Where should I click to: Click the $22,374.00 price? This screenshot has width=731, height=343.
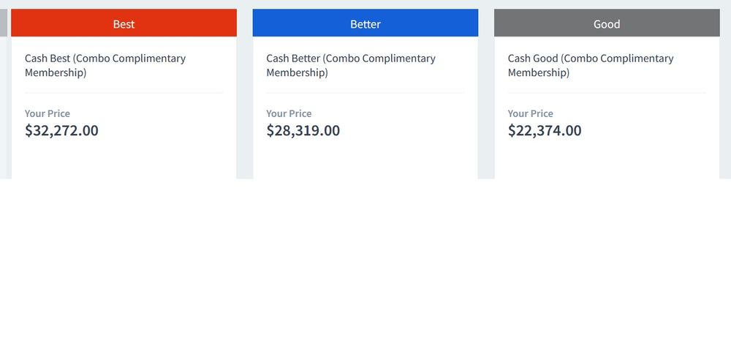click(x=545, y=131)
